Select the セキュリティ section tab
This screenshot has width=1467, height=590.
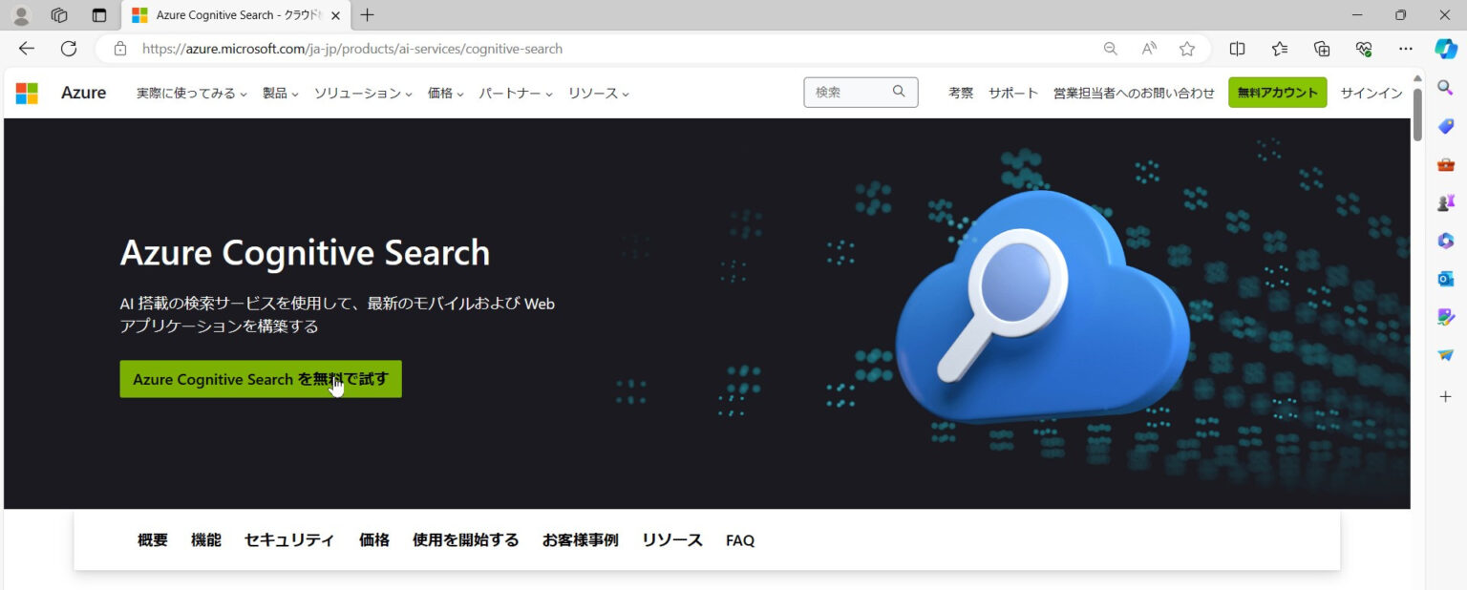tap(288, 539)
